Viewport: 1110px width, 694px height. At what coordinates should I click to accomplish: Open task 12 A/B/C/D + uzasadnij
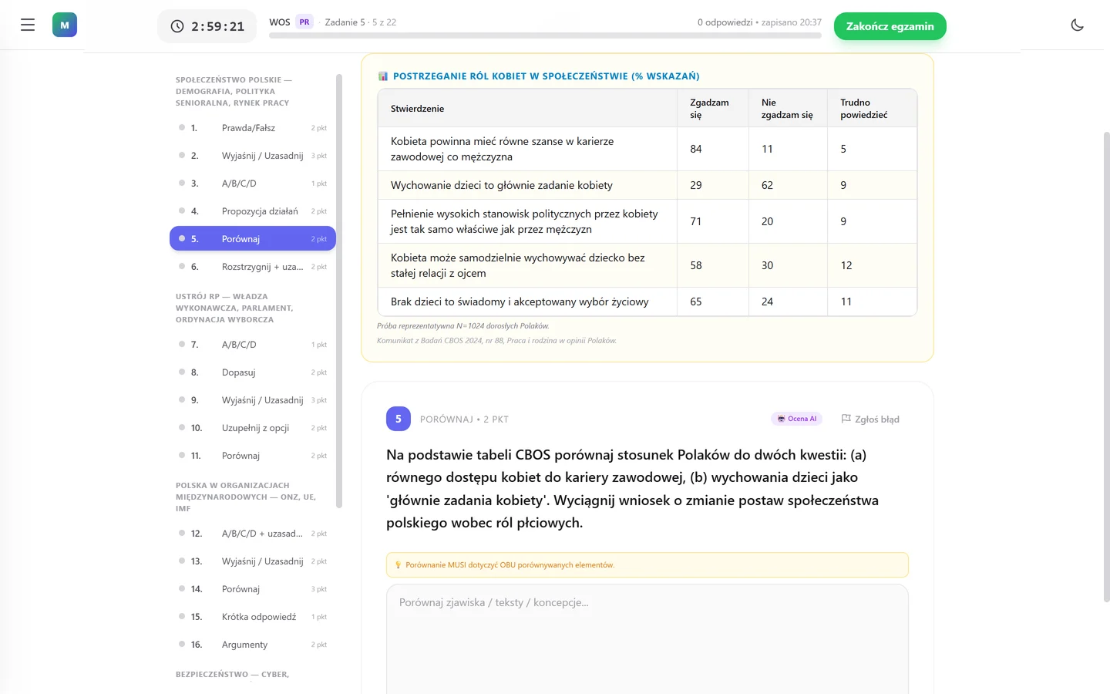click(x=253, y=534)
